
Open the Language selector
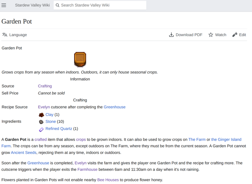(14, 35)
